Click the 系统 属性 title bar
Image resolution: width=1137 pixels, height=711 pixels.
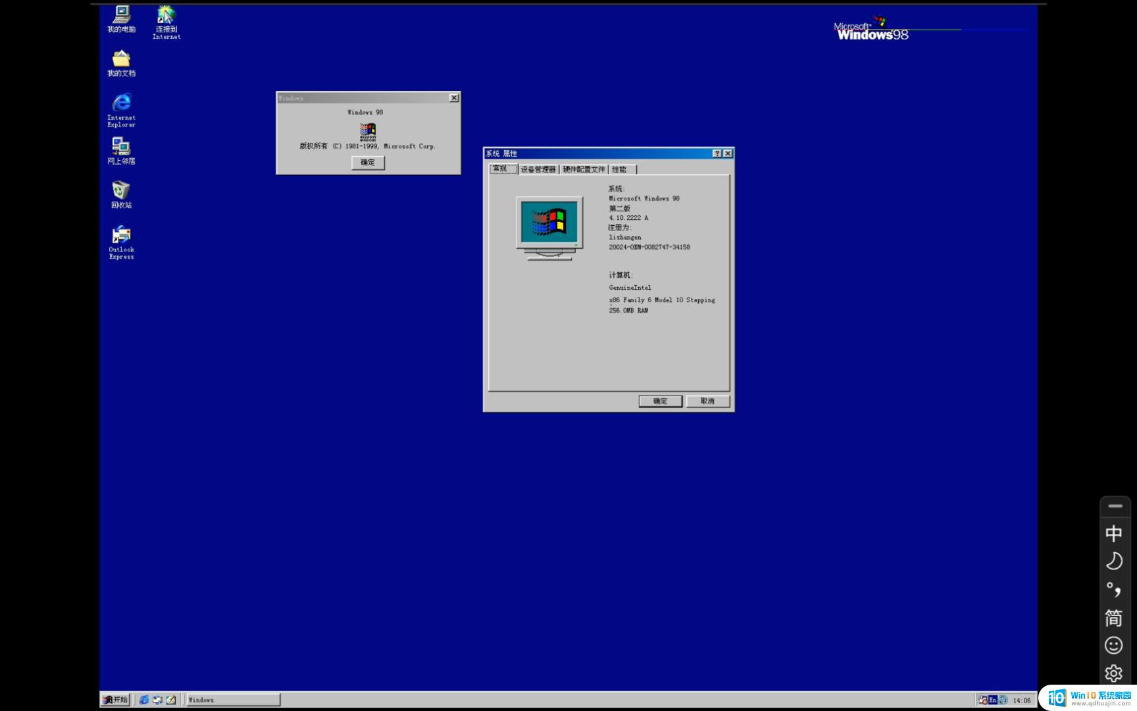(609, 153)
